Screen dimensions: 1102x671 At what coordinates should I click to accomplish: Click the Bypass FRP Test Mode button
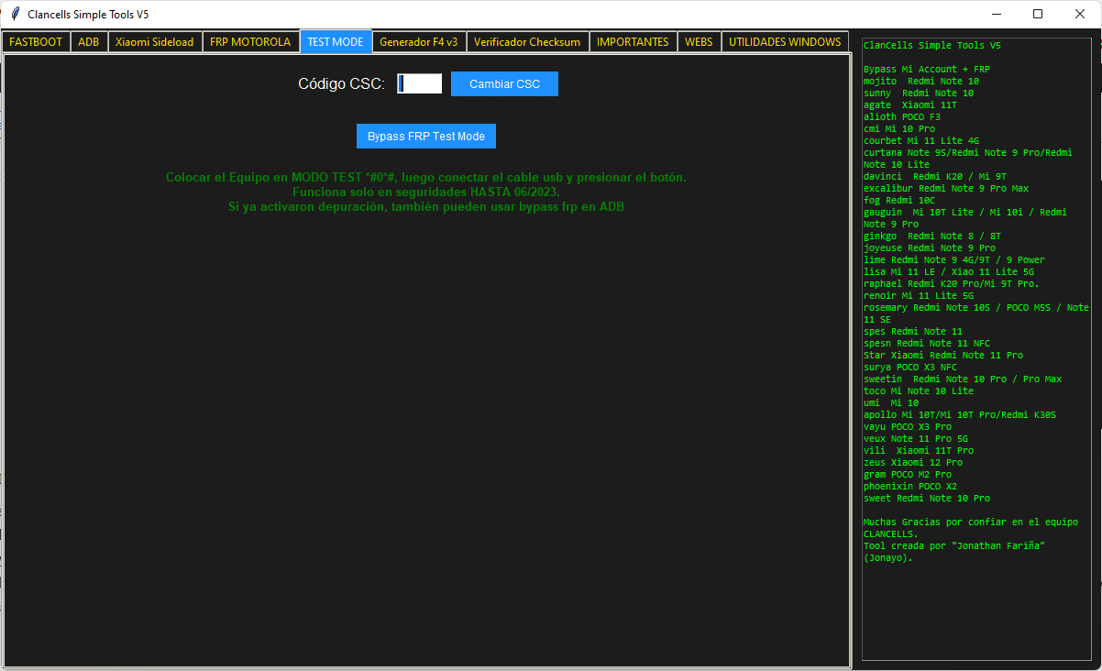[x=425, y=136]
